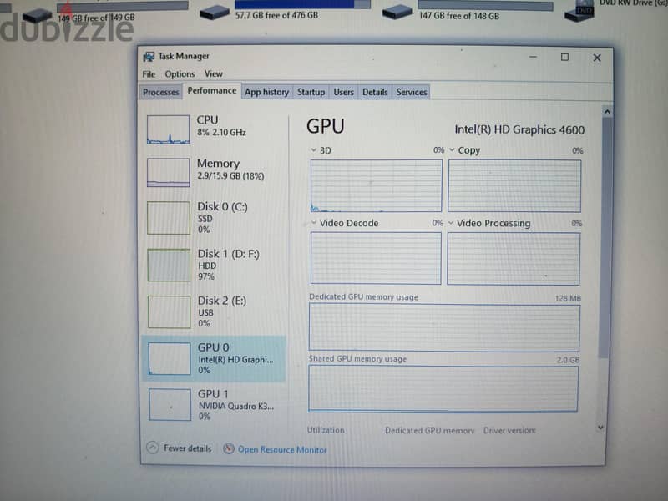Minimize the Task Manager window

click(x=533, y=57)
